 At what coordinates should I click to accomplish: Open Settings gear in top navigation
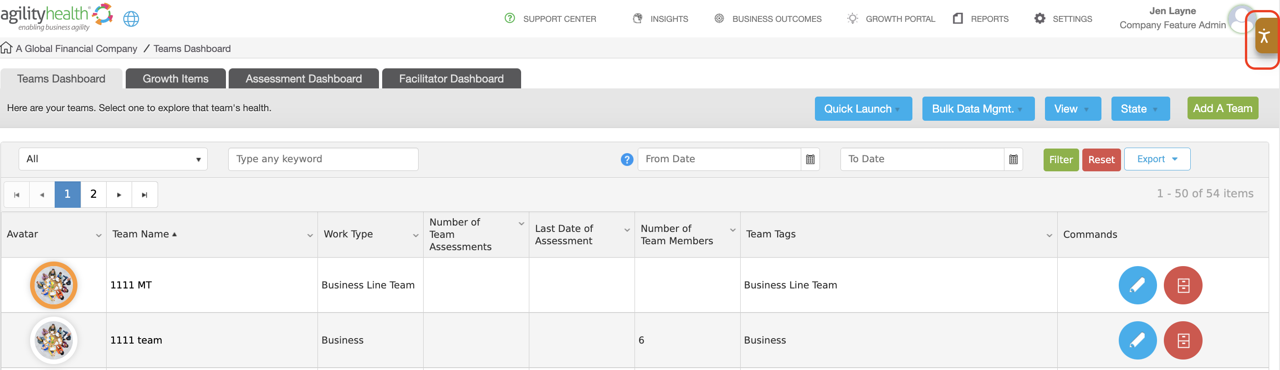[1039, 19]
